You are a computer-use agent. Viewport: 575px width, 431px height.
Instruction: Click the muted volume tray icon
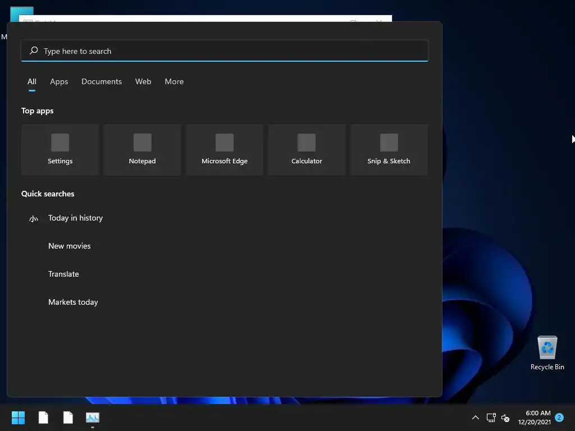pyautogui.click(x=505, y=418)
